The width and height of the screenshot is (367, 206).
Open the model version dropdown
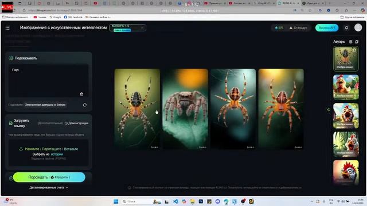[x=127, y=28]
